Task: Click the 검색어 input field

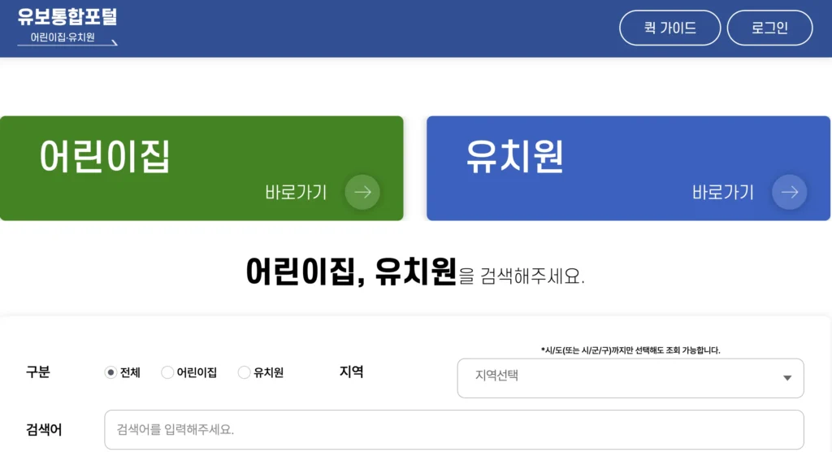Action: coord(454,430)
